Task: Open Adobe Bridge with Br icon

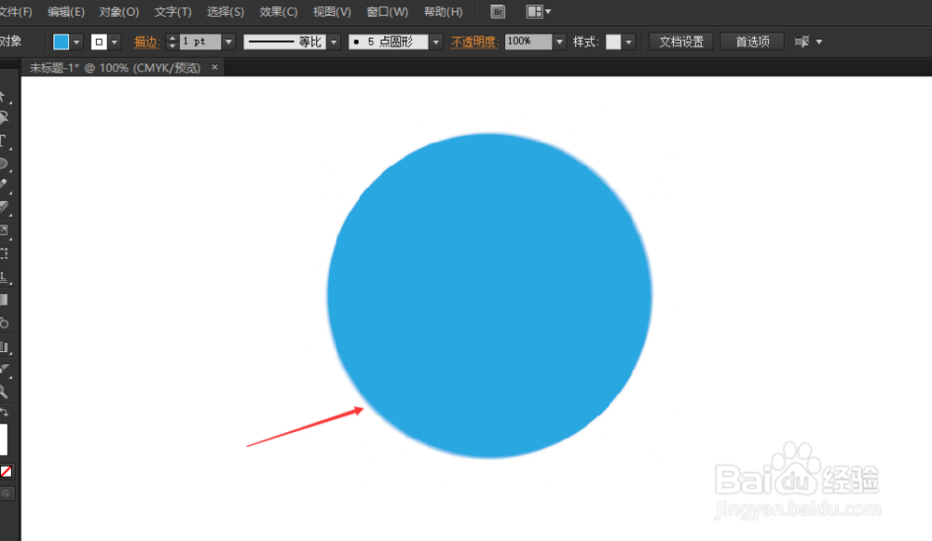Action: (498, 11)
